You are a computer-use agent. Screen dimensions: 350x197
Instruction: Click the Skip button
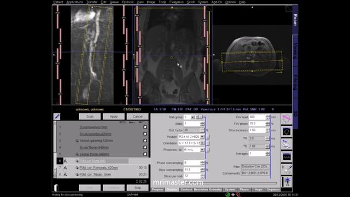(137, 188)
